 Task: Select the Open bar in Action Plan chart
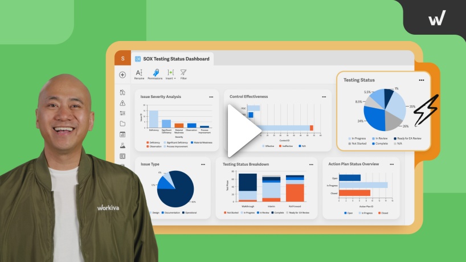click(350, 178)
